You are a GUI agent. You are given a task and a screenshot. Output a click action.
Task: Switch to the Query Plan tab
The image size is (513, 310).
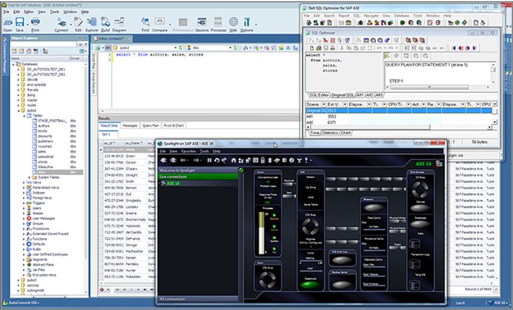coord(150,126)
